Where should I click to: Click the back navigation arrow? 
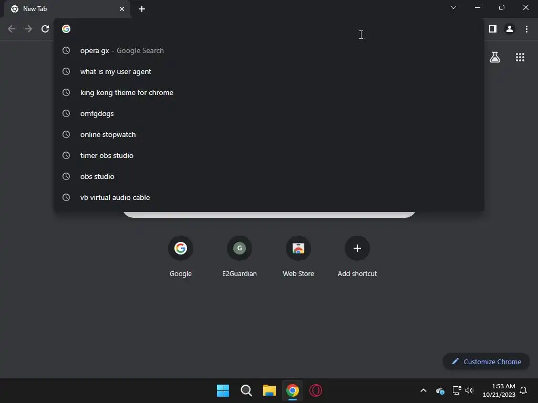point(12,29)
